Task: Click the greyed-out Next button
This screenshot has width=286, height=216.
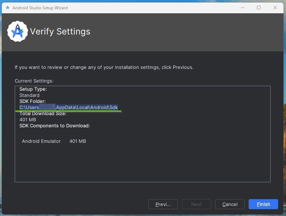Action: click(x=197, y=204)
